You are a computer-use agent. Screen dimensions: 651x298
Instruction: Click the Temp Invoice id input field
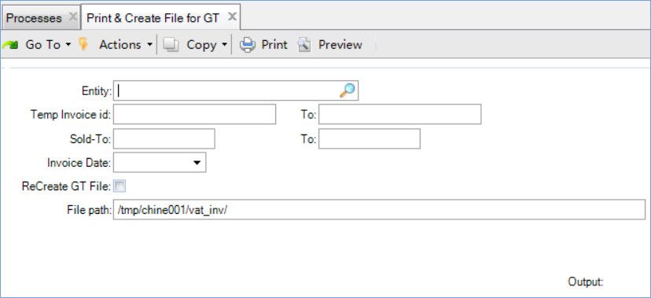pos(194,114)
